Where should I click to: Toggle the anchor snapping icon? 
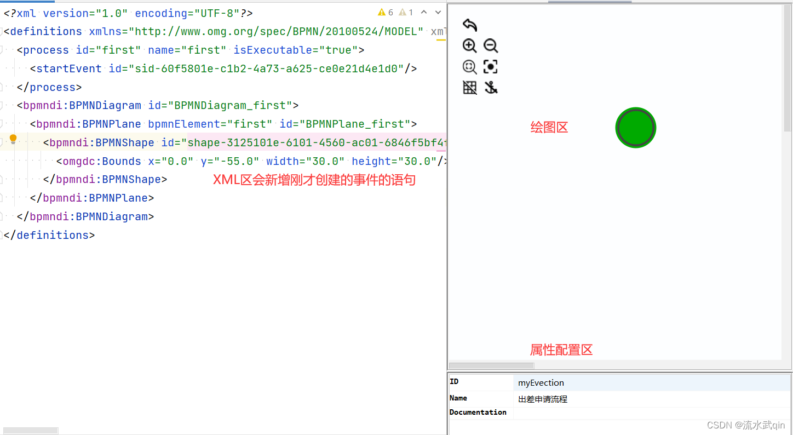pos(491,88)
